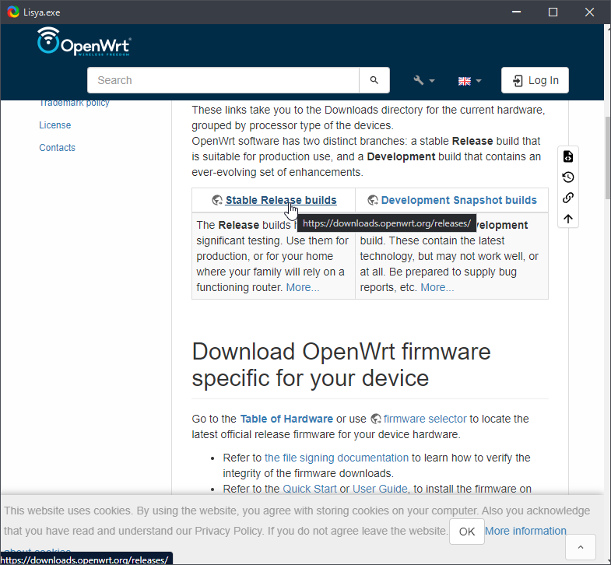Open the firmware selector link
The height and width of the screenshot is (565, 611).
tap(425, 419)
